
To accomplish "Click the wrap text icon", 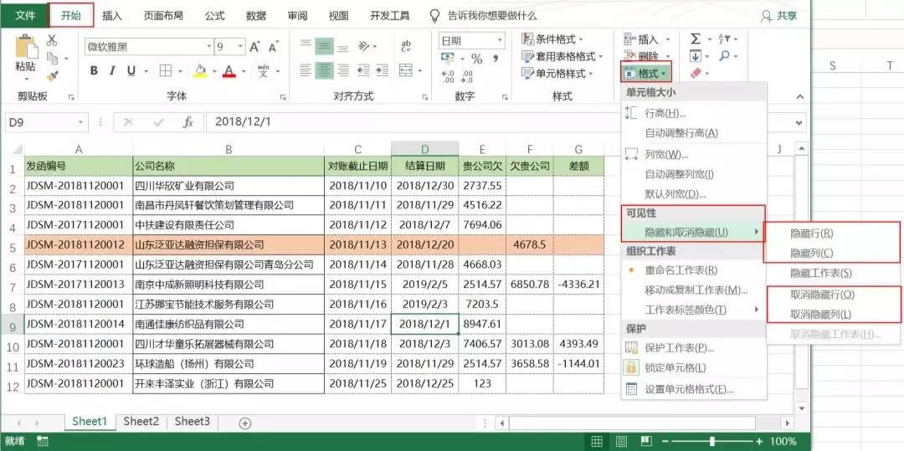I will pyautogui.click(x=407, y=46).
